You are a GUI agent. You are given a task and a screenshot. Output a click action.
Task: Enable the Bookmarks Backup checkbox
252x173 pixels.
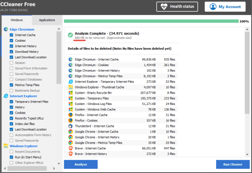(x=11, y=90)
